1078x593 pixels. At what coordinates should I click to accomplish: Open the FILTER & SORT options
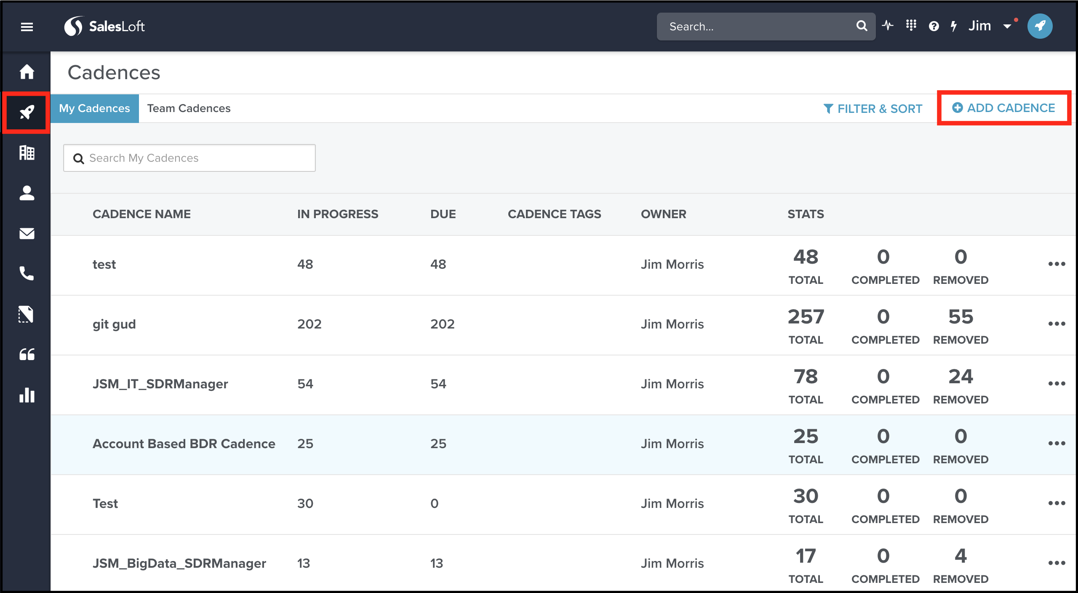pyautogui.click(x=873, y=109)
